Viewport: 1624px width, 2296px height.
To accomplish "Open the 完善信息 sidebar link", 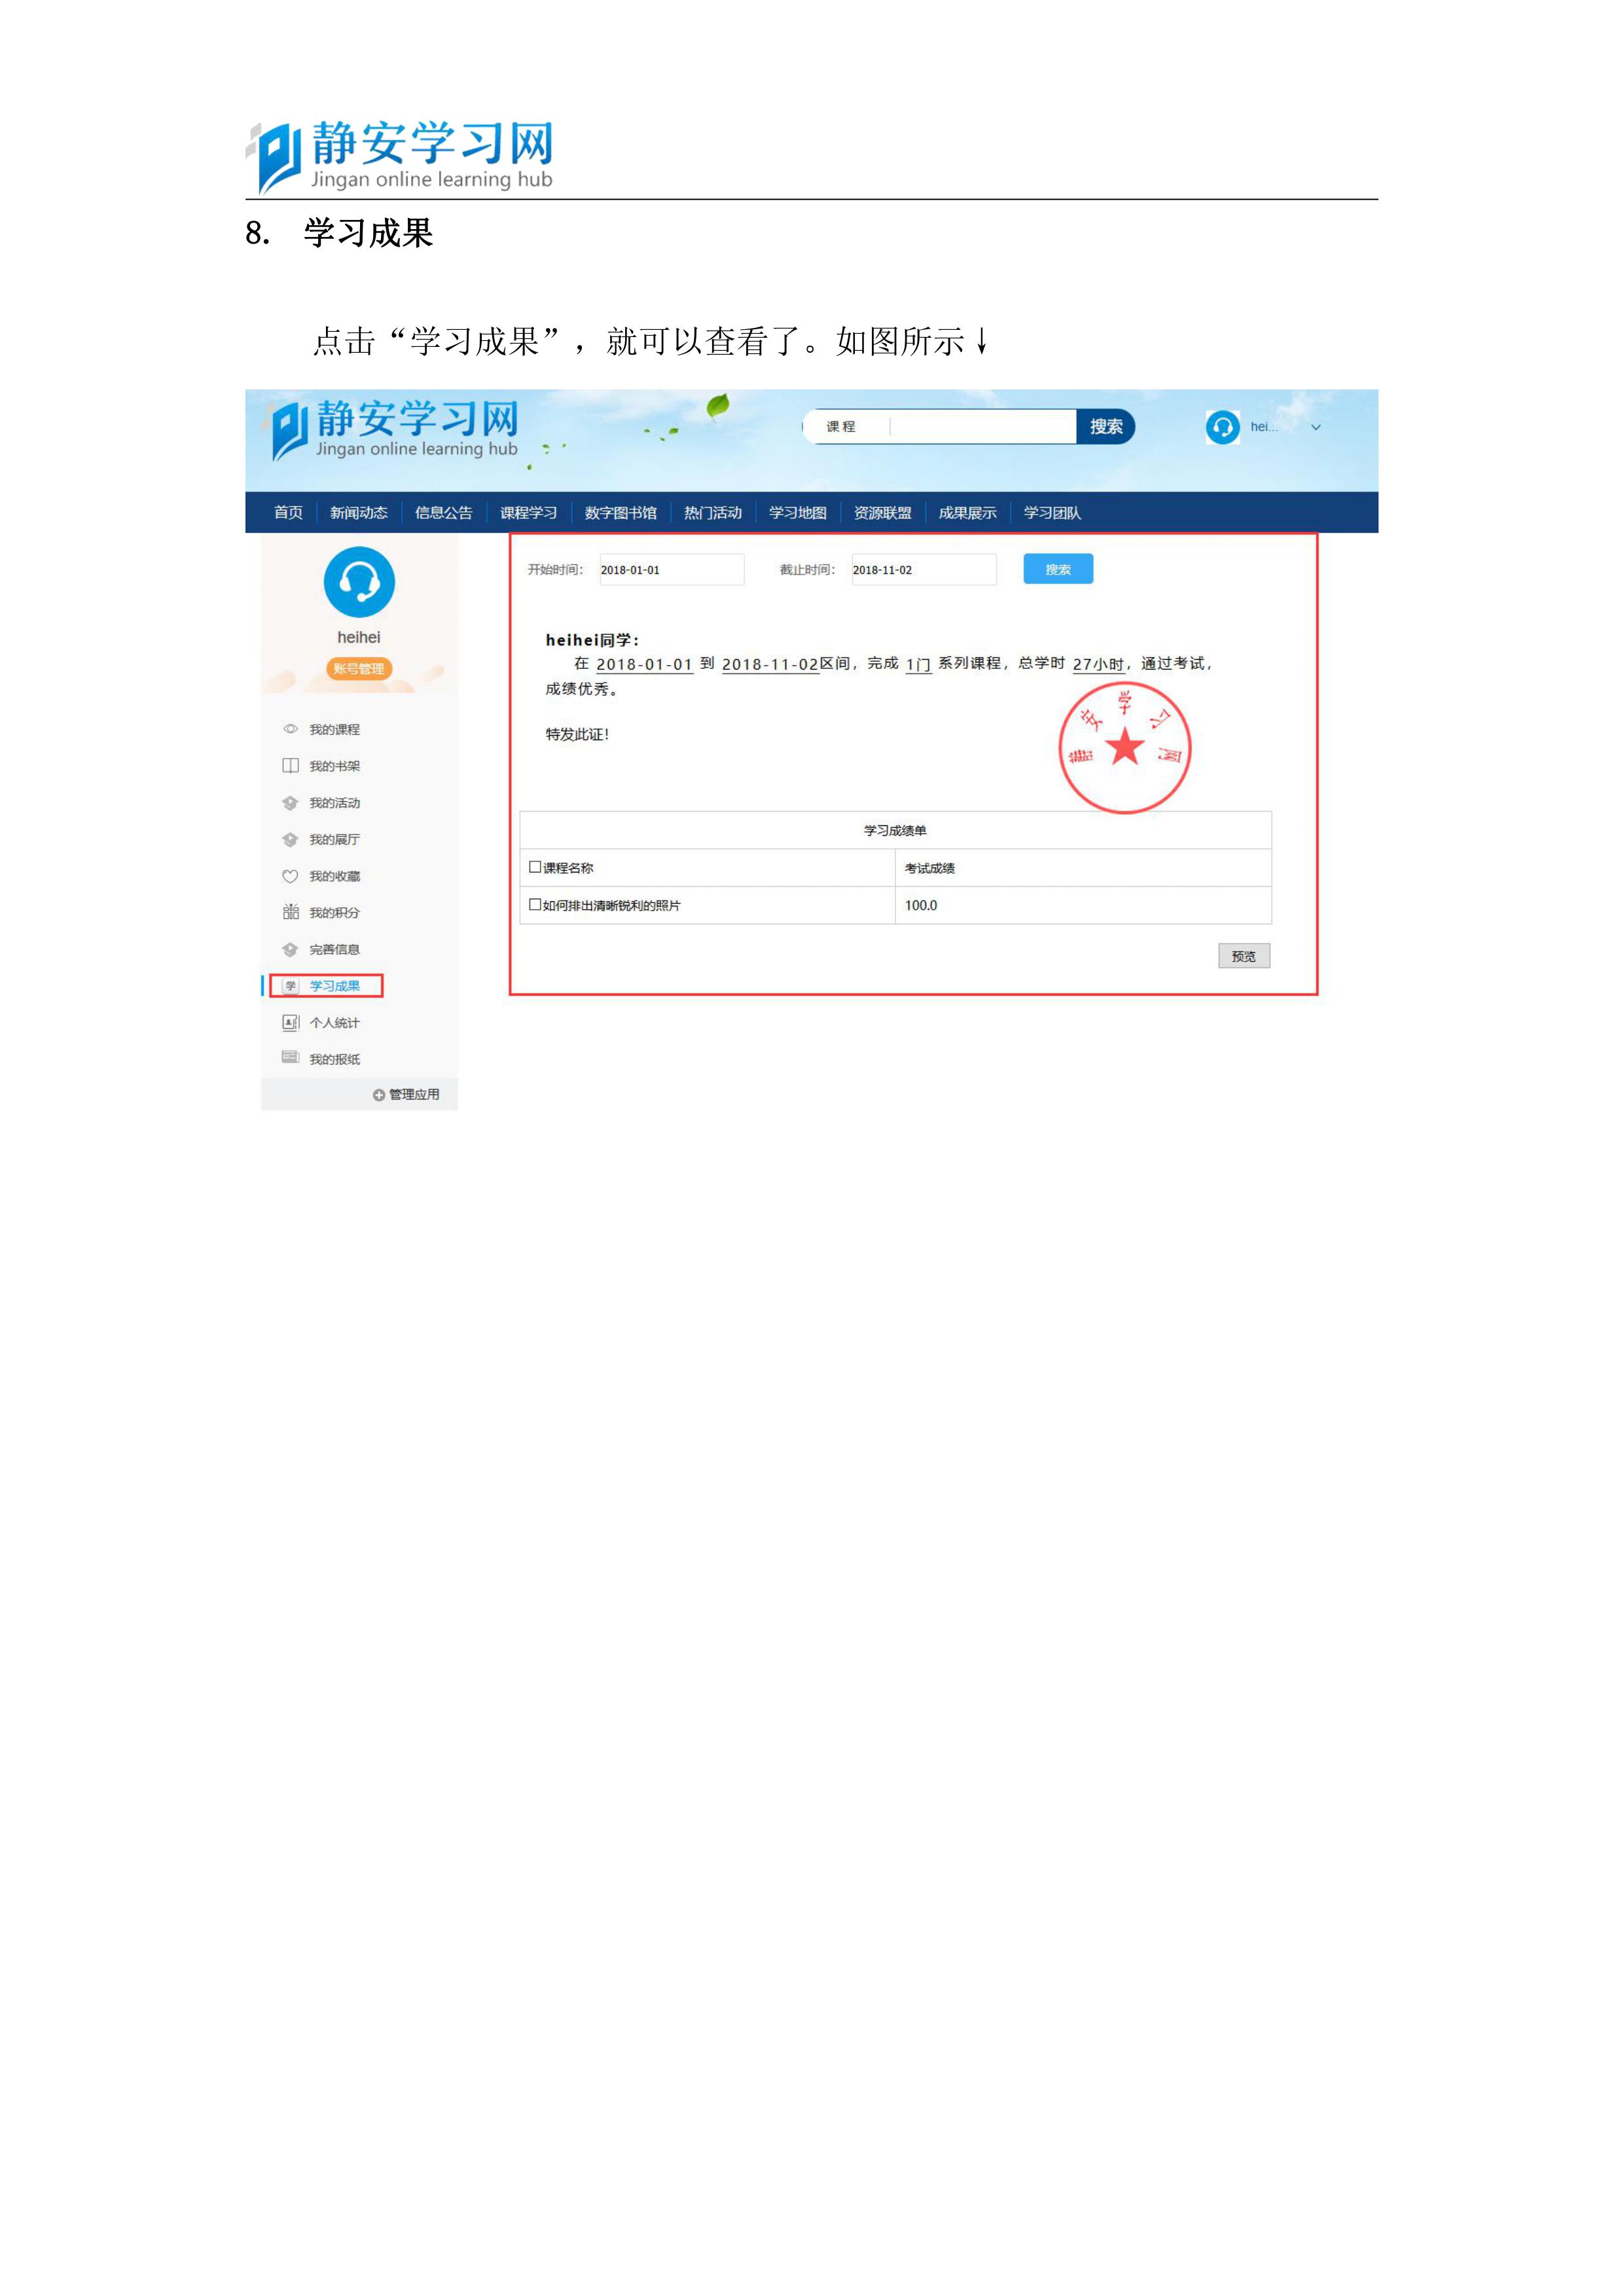I will tap(335, 949).
